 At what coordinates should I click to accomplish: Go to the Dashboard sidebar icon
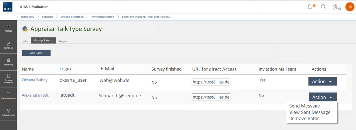[8, 45]
